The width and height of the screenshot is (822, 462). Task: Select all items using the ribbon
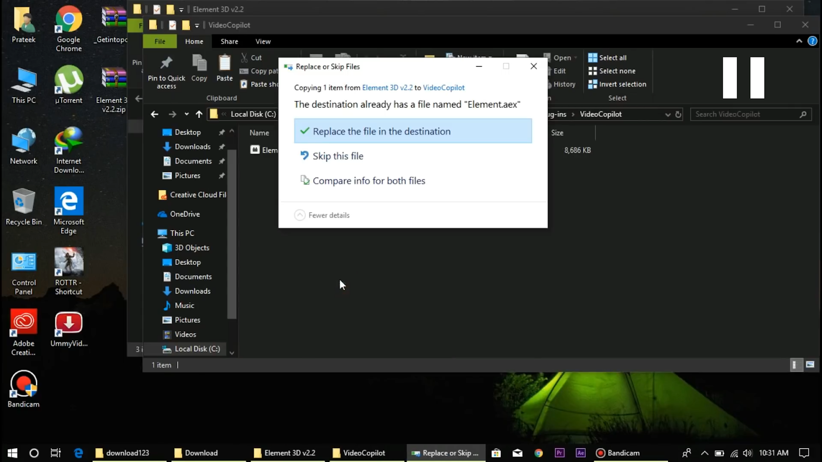tap(607, 57)
